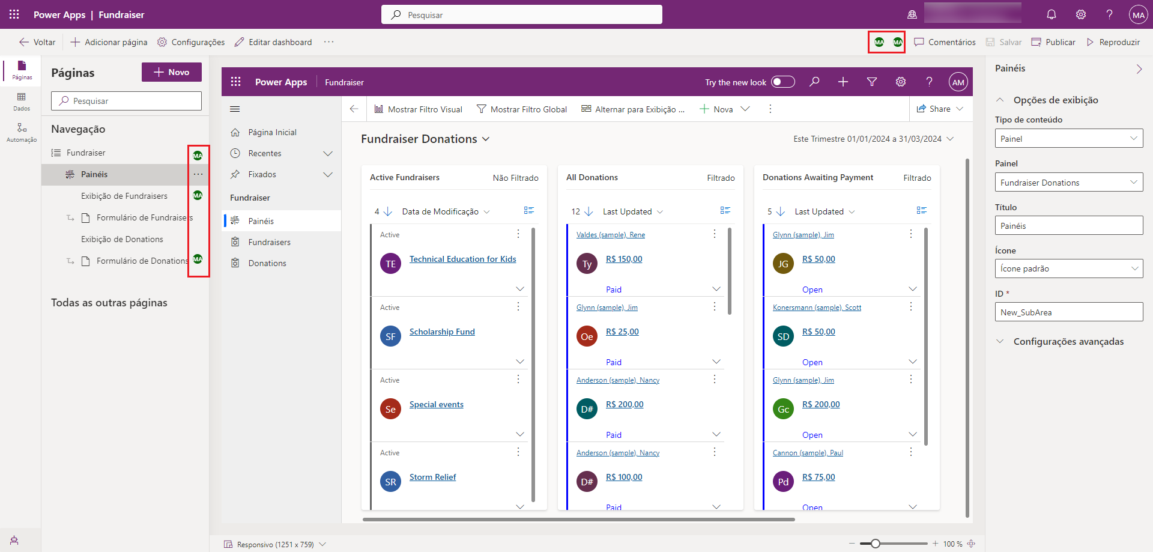Screen dimensions: 1153x552
Task: Open the dashboard command overflow dots
Action: (x=770, y=109)
